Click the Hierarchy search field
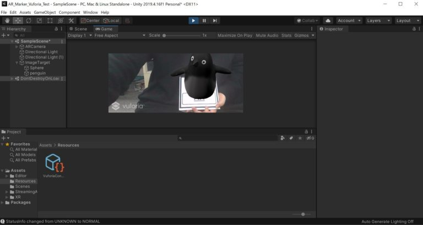423x225 pixels. point(40,36)
